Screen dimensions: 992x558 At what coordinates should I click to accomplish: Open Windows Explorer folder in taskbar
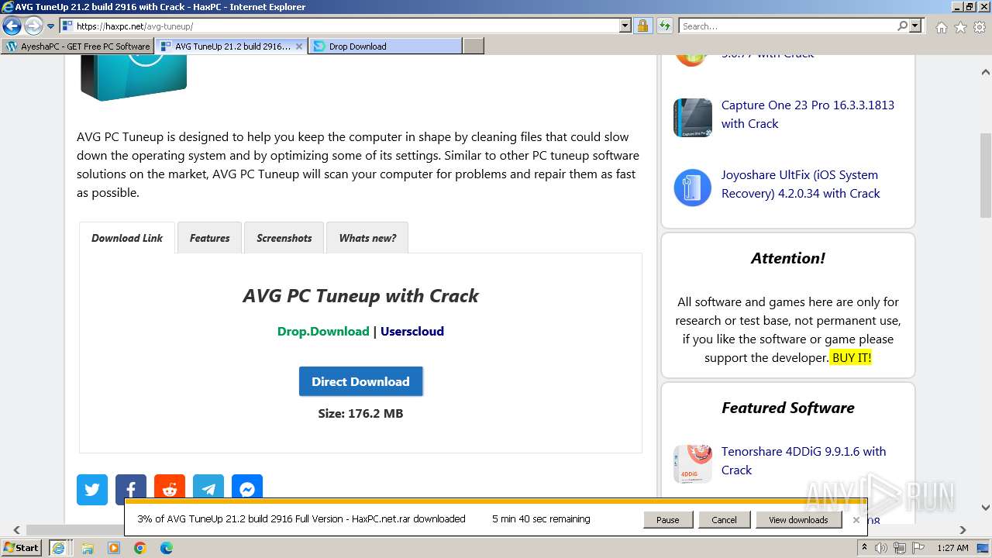88,548
